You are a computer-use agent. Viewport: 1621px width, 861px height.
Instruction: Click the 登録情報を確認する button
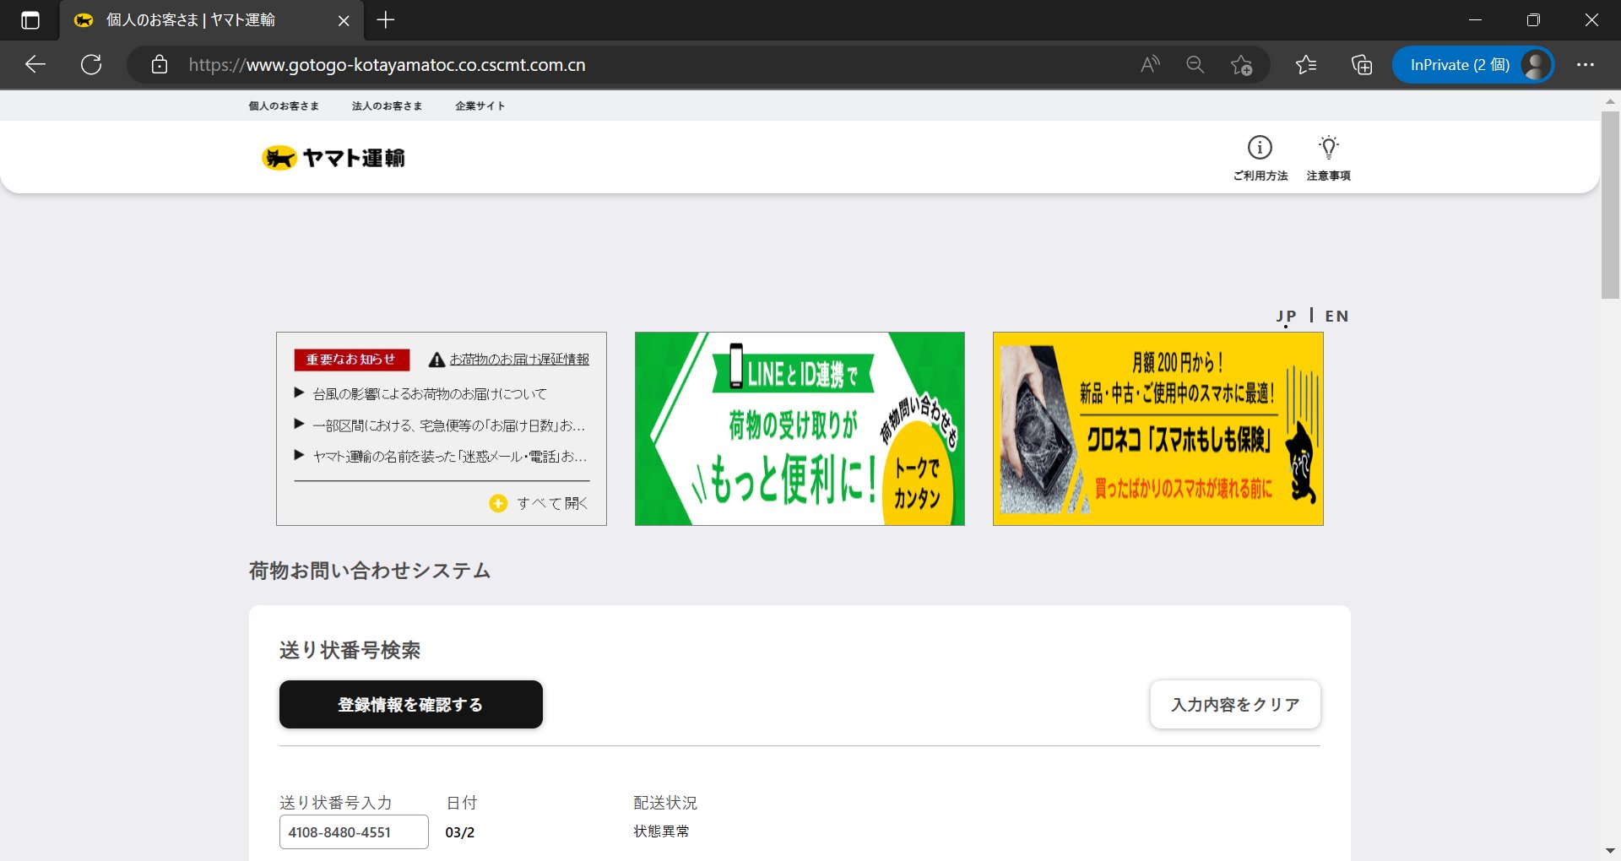(411, 705)
